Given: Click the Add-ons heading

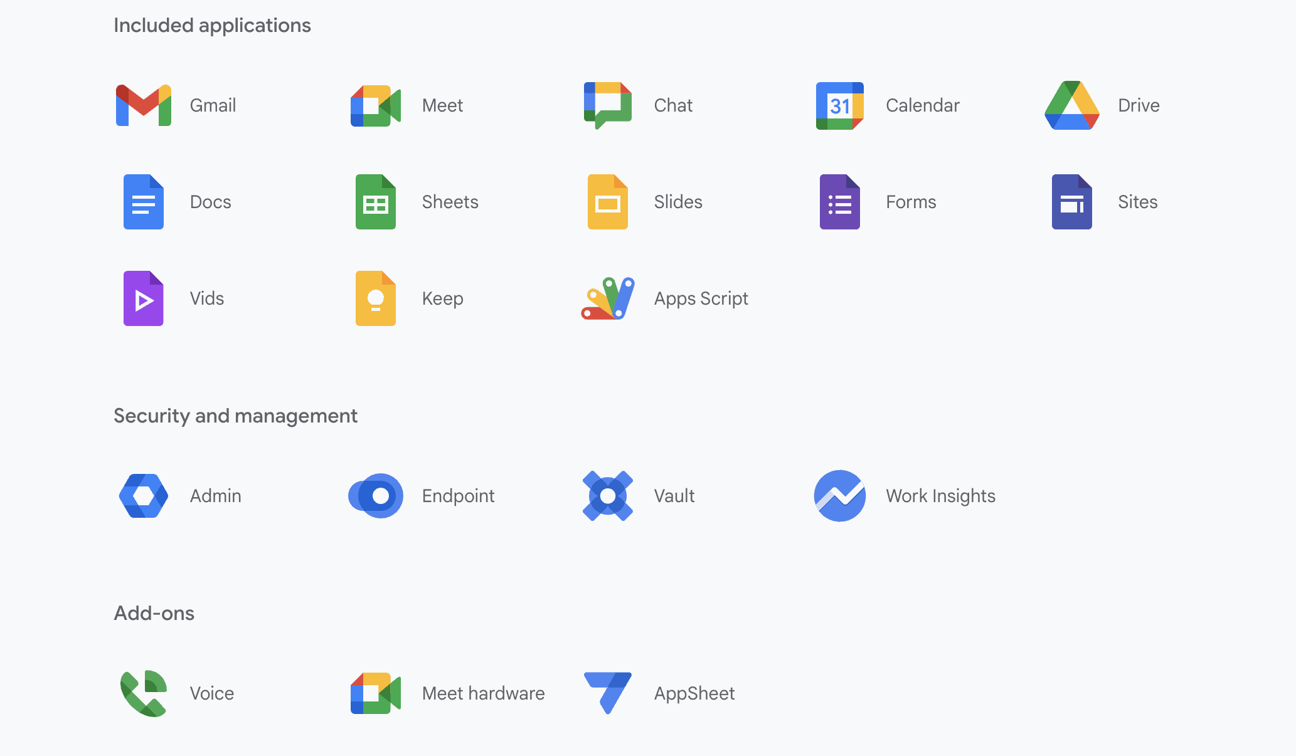Looking at the screenshot, I should coord(154,613).
